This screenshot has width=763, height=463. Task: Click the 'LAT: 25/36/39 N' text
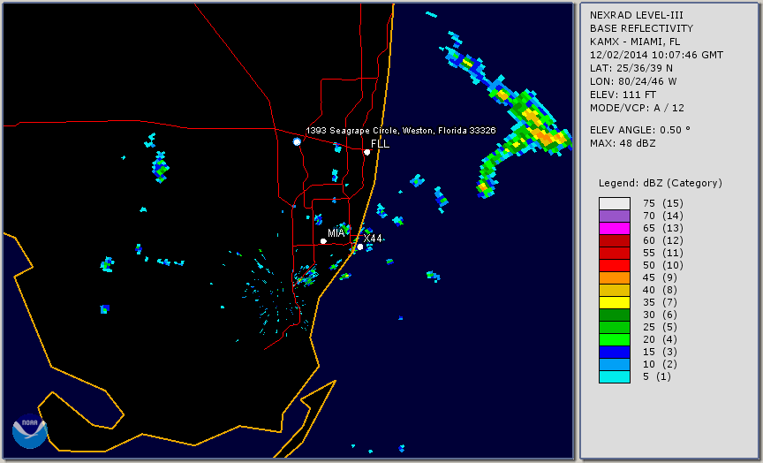(x=631, y=68)
